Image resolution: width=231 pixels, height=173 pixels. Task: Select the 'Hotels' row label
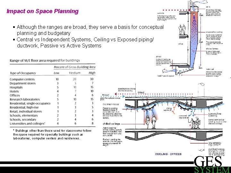14,91
